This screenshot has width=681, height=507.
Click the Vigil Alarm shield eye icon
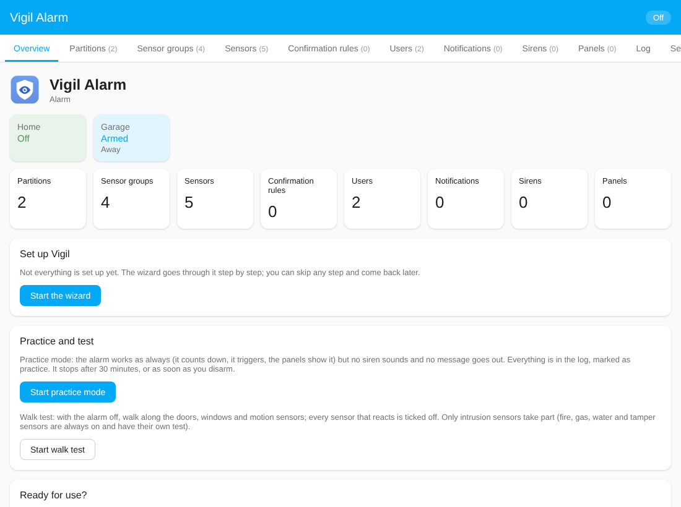tap(25, 90)
